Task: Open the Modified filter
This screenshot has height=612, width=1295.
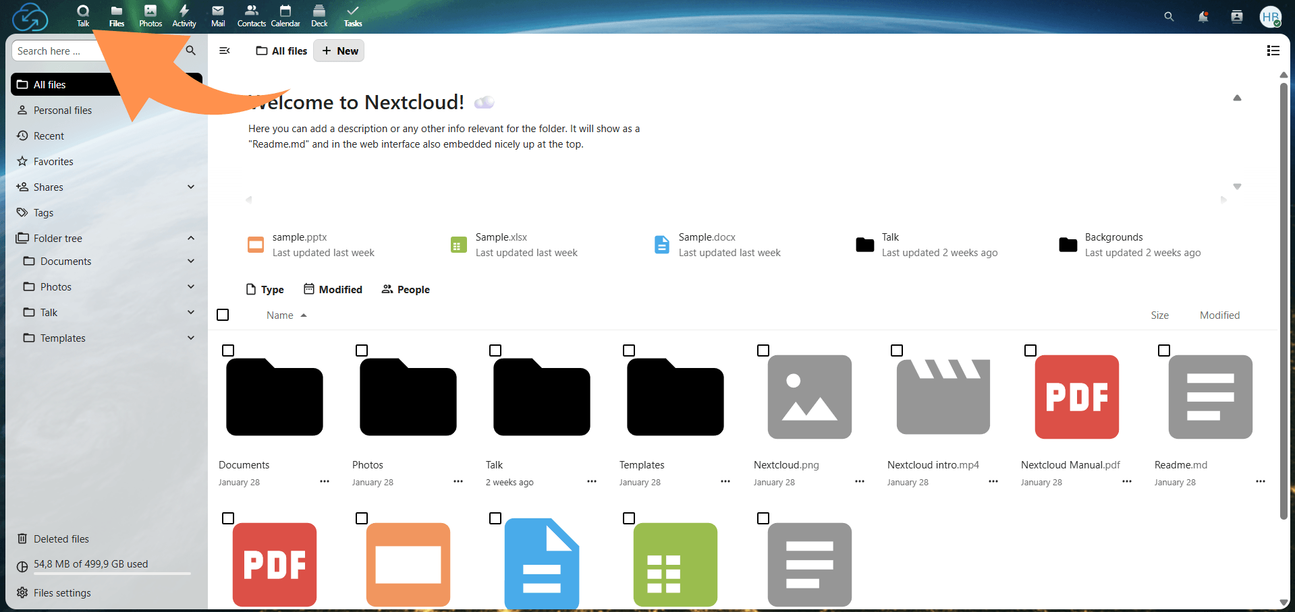Action: tap(333, 289)
